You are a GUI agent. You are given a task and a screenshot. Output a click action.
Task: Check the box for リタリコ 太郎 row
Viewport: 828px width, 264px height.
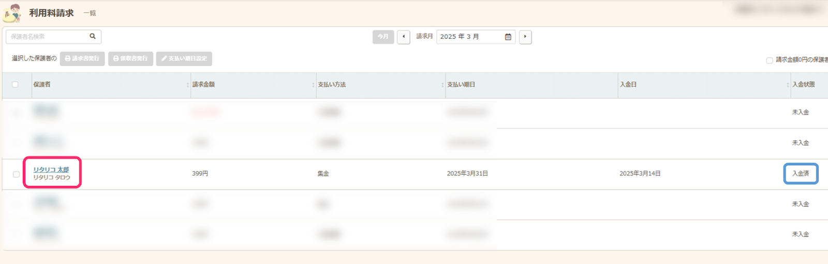click(16, 174)
